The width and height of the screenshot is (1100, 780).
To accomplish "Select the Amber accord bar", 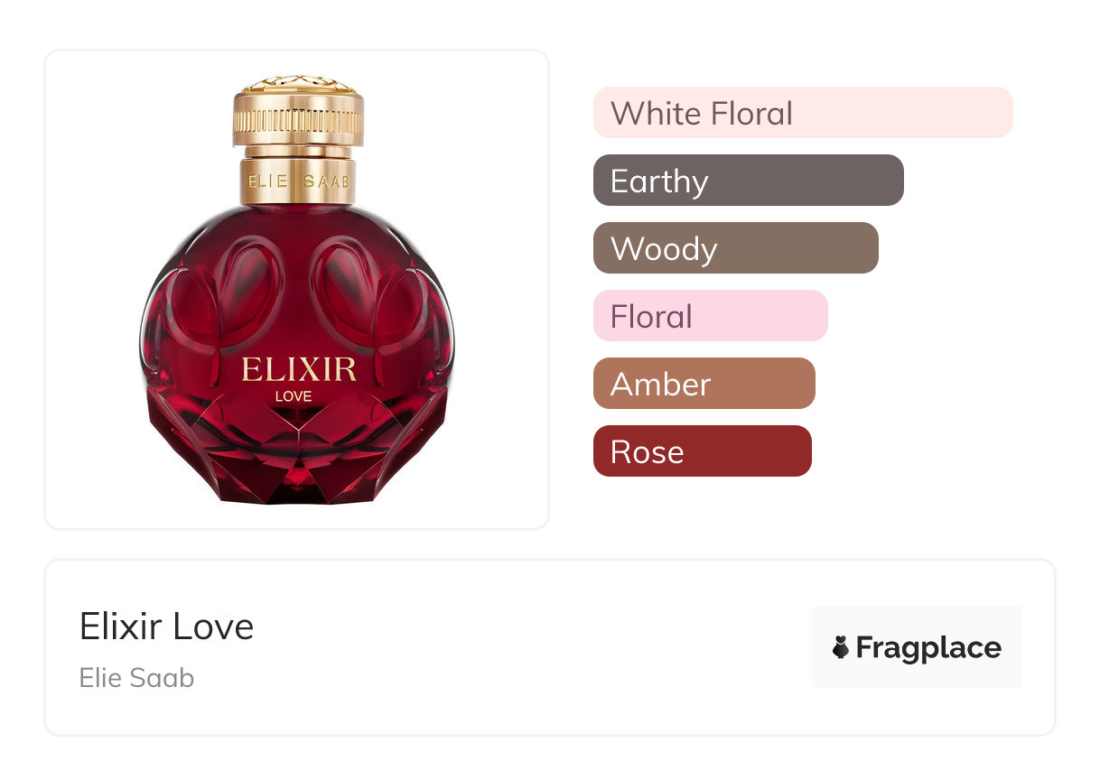I will coord(704,384).
